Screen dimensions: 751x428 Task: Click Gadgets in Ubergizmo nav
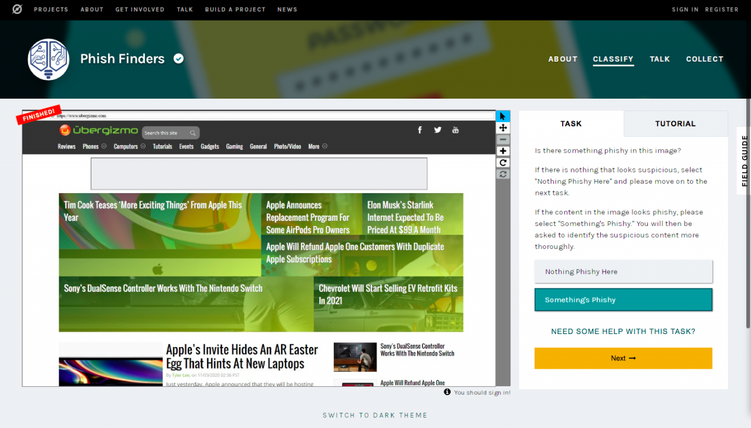[209, 146]
